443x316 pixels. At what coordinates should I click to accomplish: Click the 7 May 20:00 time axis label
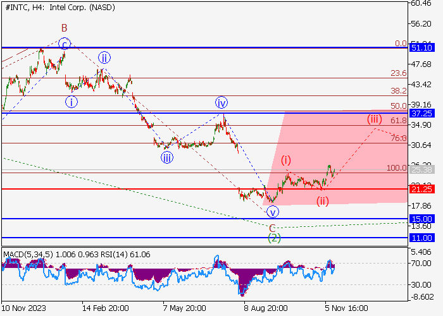coord(185,308)
